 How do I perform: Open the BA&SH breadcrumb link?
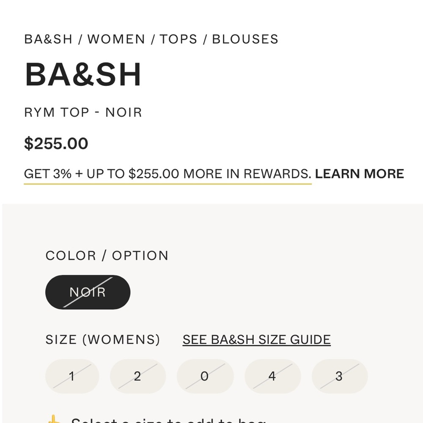[x=48, y=39]
